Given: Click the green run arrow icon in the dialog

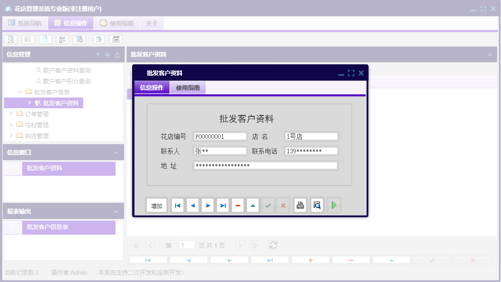Looking at the screenshot, I should click(334, 205).
